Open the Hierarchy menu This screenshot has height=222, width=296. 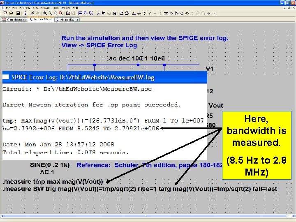25,8
